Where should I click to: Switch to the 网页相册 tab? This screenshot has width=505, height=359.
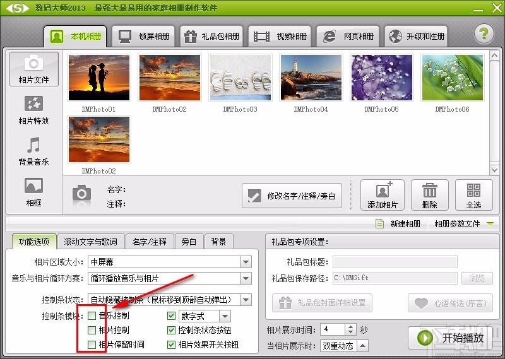348,36
